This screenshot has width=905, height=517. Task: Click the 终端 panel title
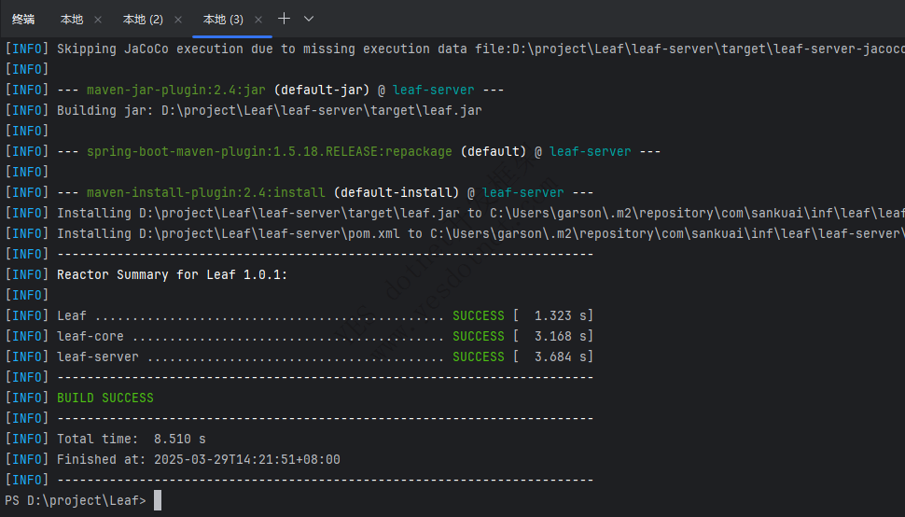pyautogui.click(x=23, y=20)
